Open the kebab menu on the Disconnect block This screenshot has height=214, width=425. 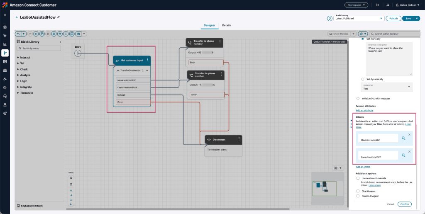pos(239,139)
